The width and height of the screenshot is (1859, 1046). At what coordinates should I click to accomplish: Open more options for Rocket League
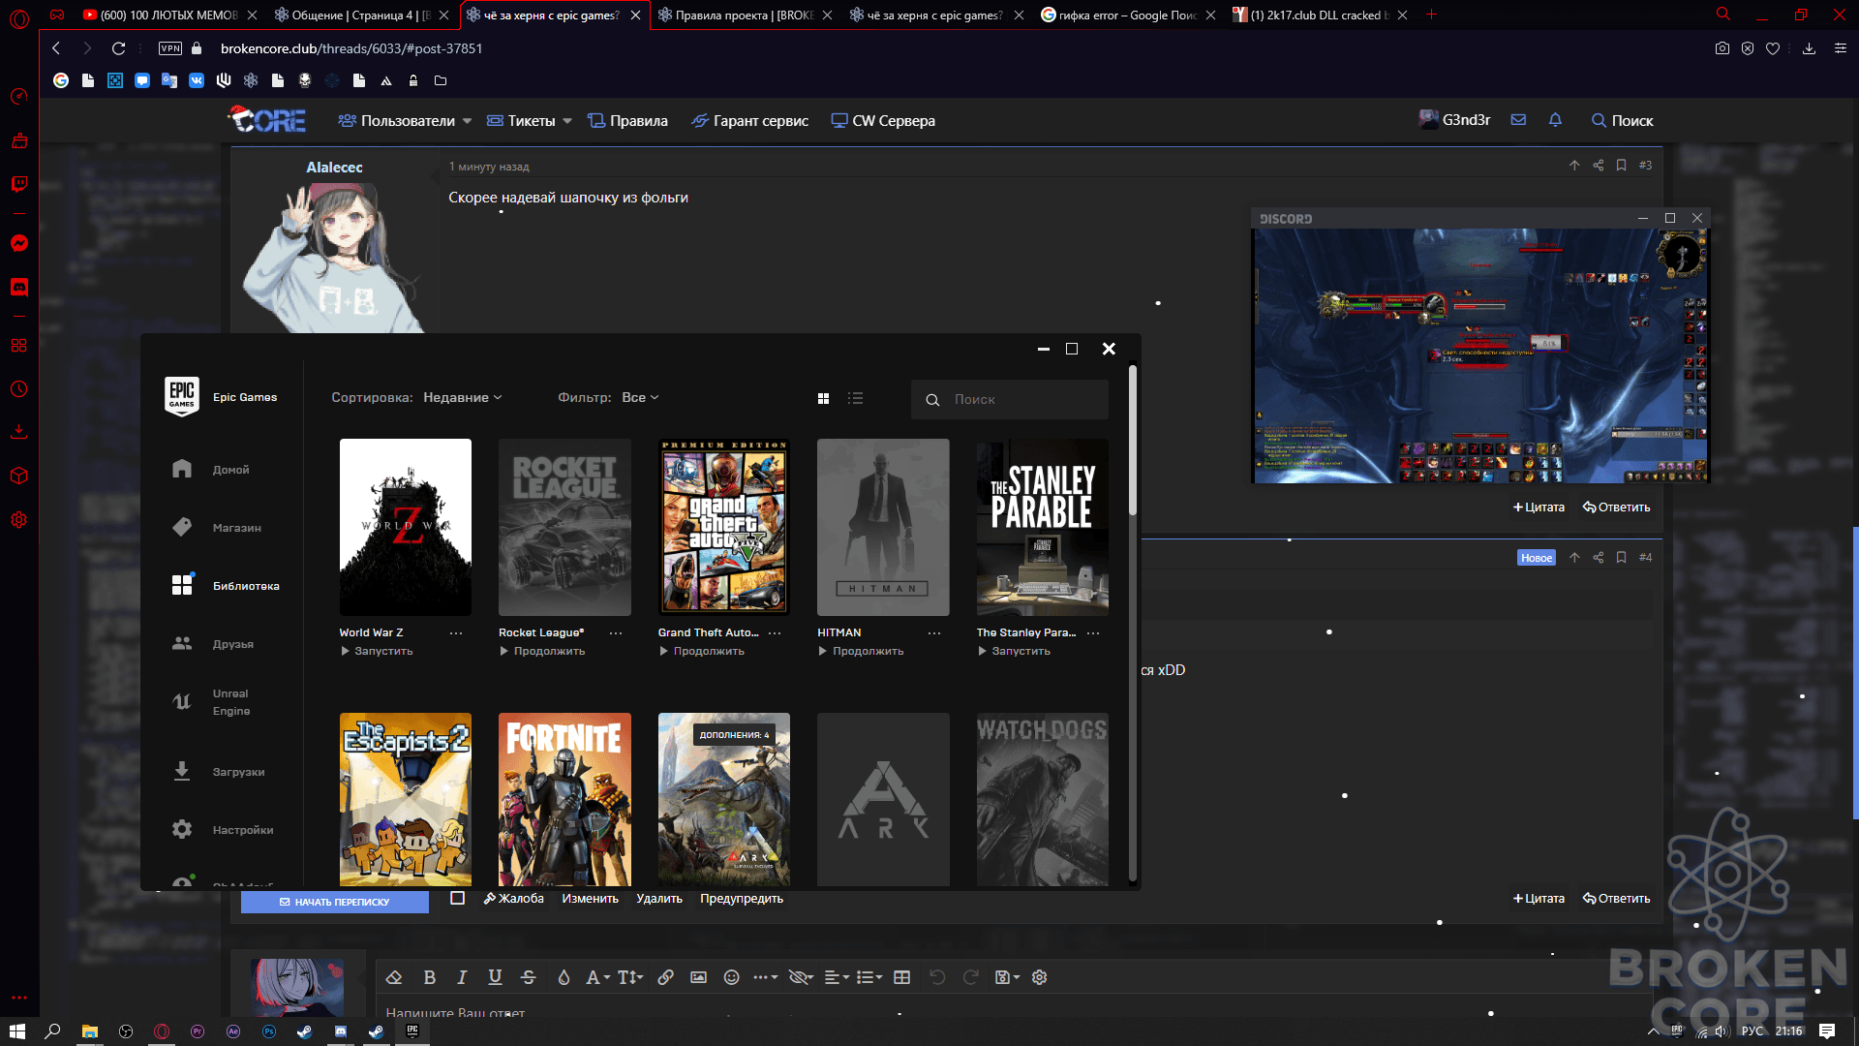coord(616,633)
